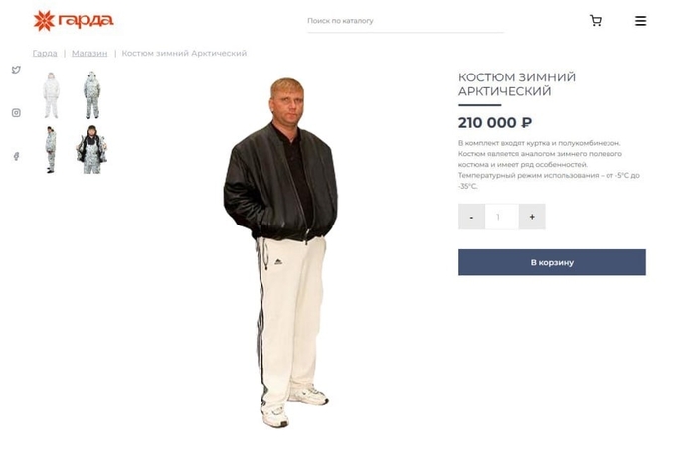
Task: Click the quantity number field
Action: (x=501, y=217)
